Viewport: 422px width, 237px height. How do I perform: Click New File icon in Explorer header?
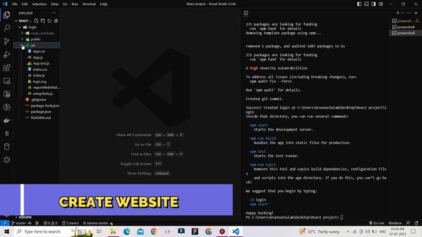tap(36, 20)
